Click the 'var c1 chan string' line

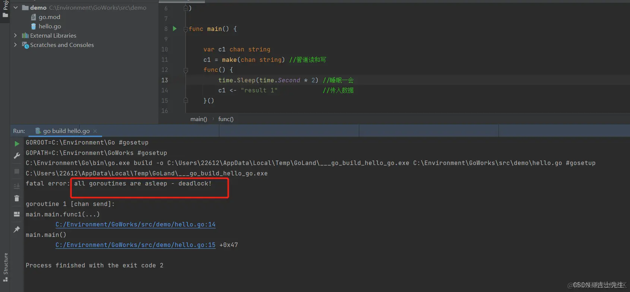click(x=237, y=50)
